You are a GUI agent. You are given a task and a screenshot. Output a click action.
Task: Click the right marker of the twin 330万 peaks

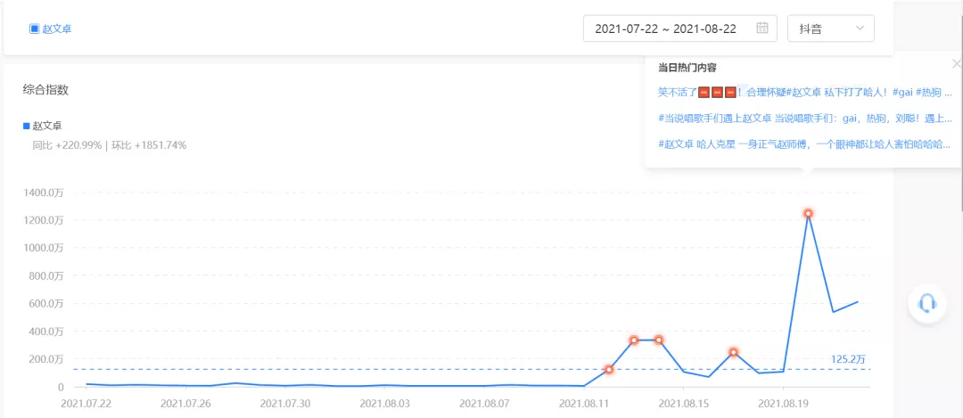658,340
